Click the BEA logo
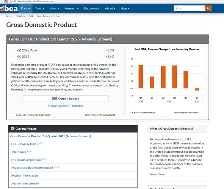This screenshot has height=189, width=224. tap(9, 8)
